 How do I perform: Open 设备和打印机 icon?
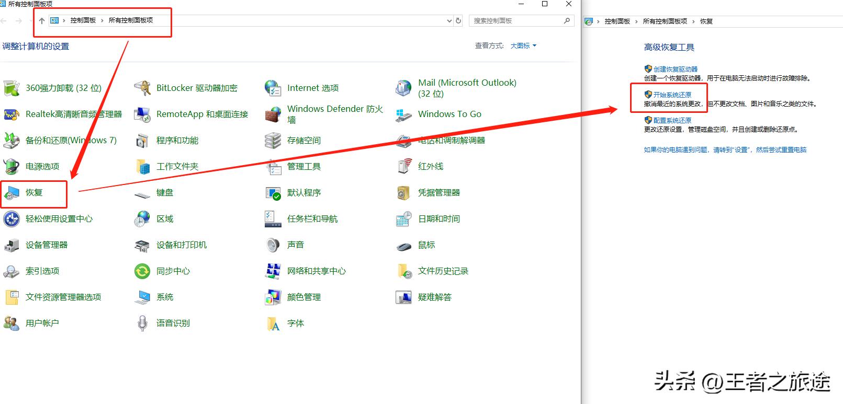(142, 245)
